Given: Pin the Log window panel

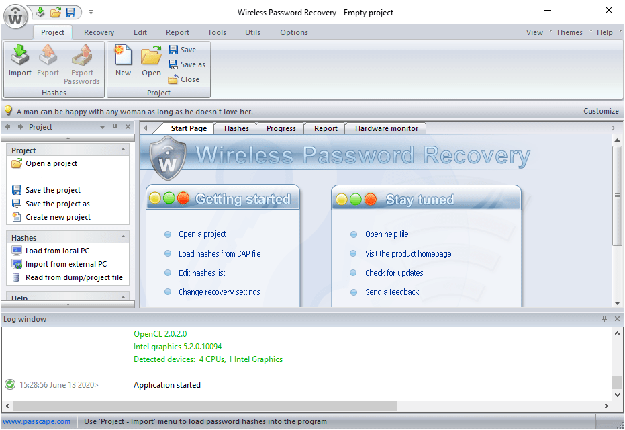Looking at the screenshot, I should pyautogui.click(x=604, y=318).
